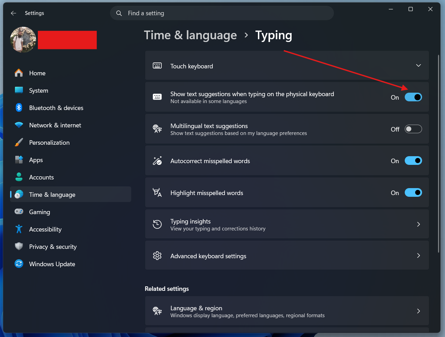Open Advanced keyboard settings chevron arrow
Image resolution: width=445 pixels, height=337 pixels.
(419, 256)
